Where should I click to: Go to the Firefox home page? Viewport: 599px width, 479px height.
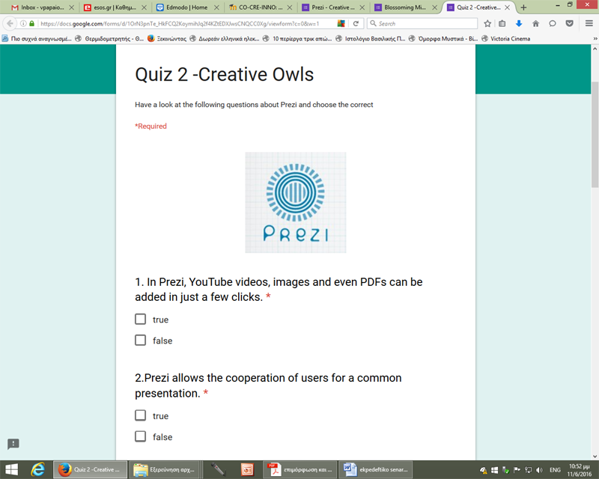click(535, 23)
